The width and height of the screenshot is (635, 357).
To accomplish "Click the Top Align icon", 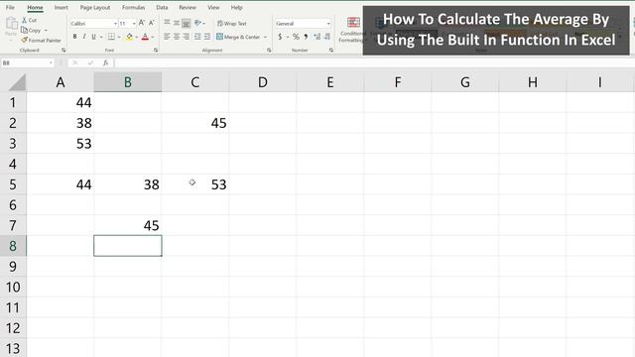I will [x=167, y=23].
